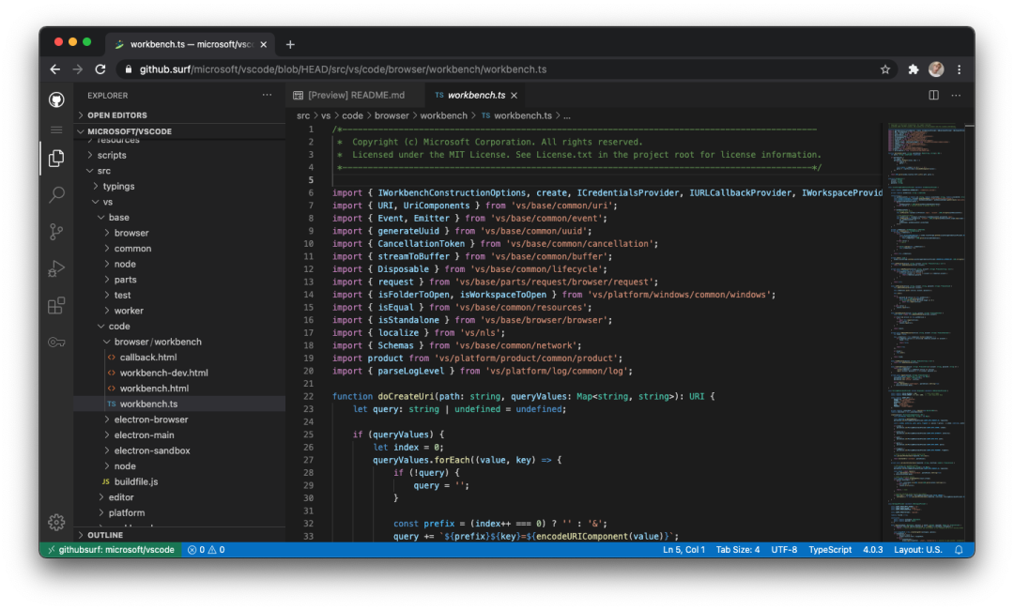The image size is (1014, 610).
Task: Click the Tab Size: 4 indicator
Action: point(737,550)
